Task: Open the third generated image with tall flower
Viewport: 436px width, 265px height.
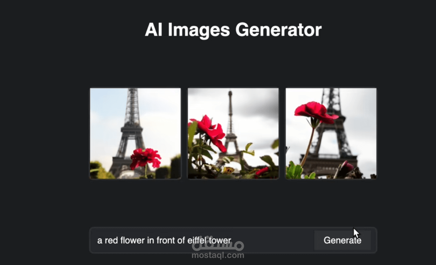Action: [331, 133]
